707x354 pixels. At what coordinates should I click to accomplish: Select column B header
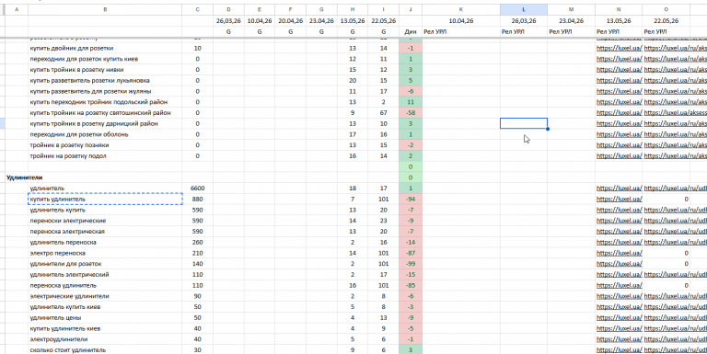tap(105, 10)
